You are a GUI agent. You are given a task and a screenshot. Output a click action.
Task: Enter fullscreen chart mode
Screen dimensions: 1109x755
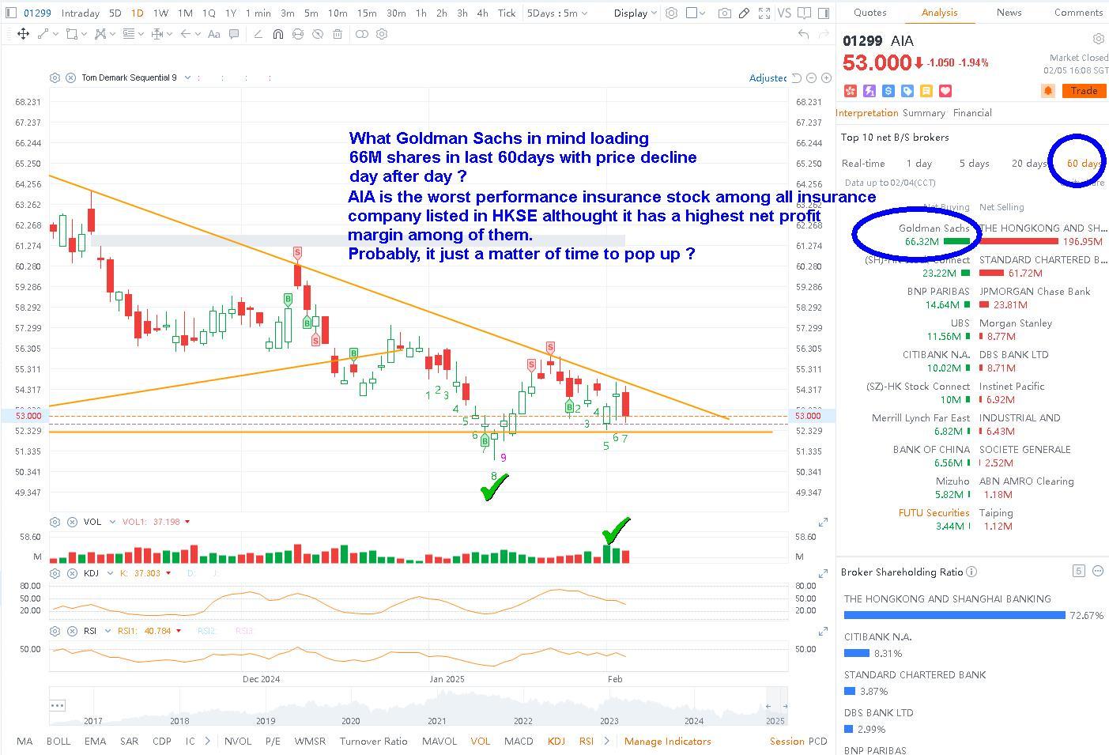[x=764, y=13]
